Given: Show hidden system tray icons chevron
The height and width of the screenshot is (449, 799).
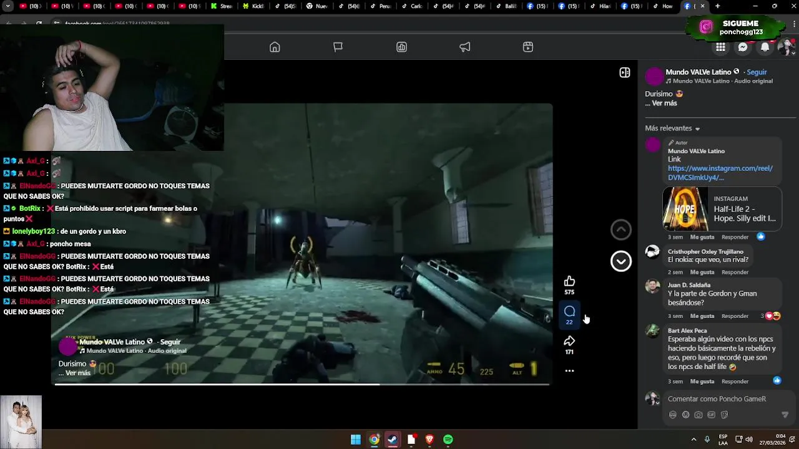Looking at the screenshot, I should 694,440.
